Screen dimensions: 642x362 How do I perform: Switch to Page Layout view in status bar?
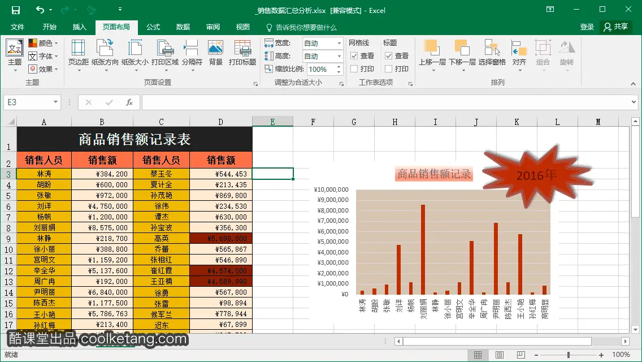pyautogui.click(x=500, y=355)
